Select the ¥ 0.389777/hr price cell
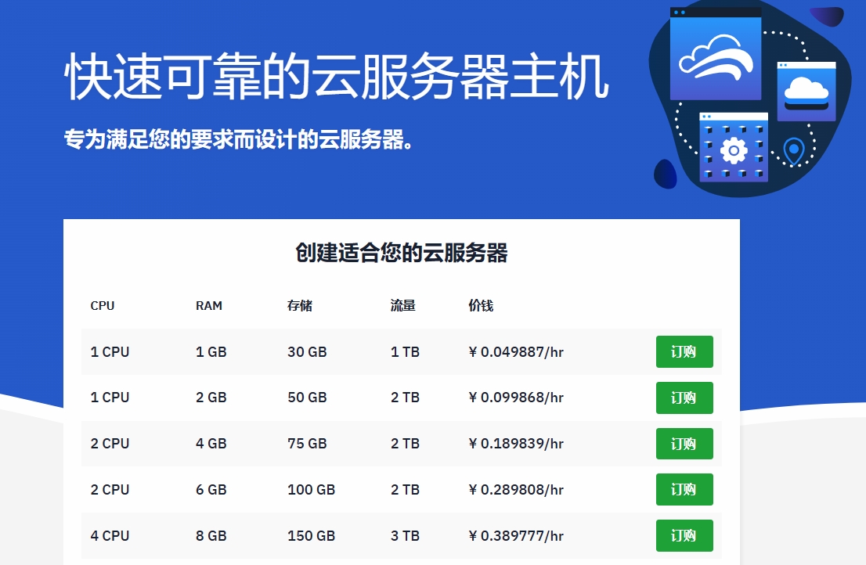The width and height of the screenshot is (866, 565). (516, 536)
